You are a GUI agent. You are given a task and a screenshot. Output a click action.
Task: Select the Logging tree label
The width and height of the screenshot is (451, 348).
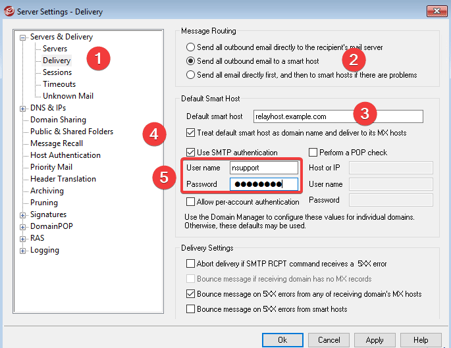point(45,250)
